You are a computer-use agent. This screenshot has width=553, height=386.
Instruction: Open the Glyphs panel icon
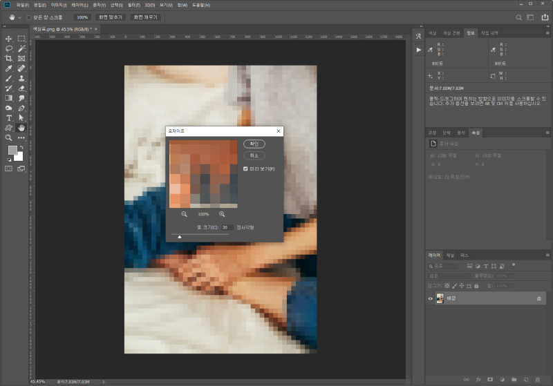418,36
